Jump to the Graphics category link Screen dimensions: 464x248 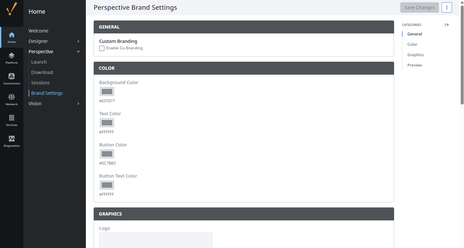point(416,55)
